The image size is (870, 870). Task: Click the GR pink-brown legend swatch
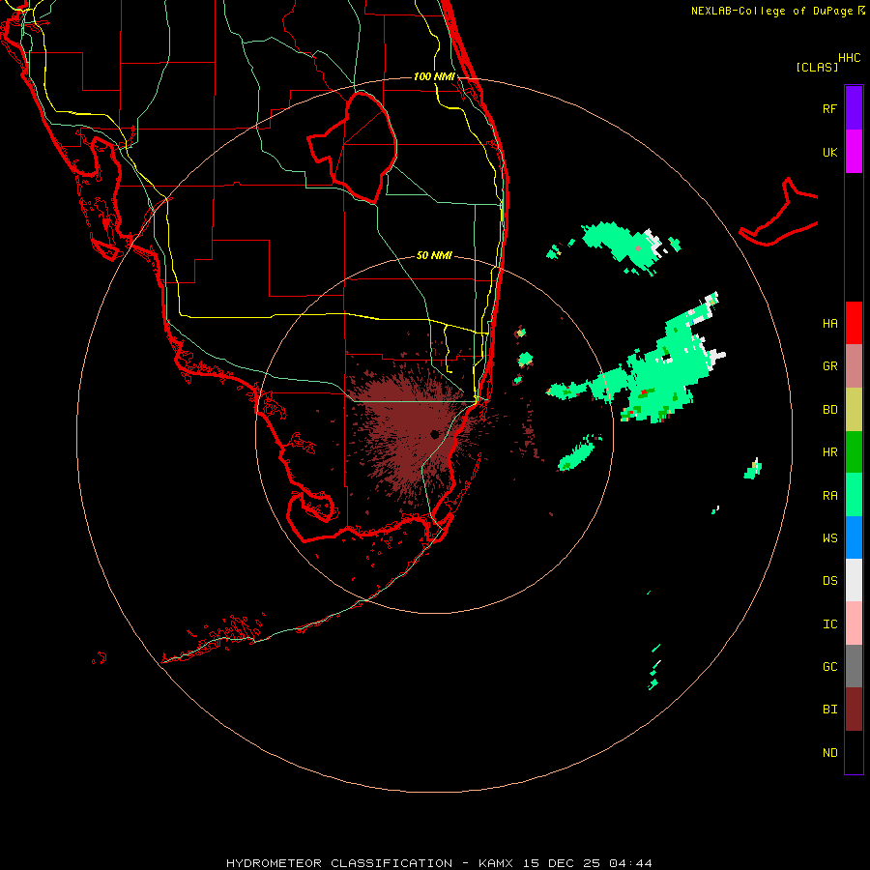coord(854,365)
